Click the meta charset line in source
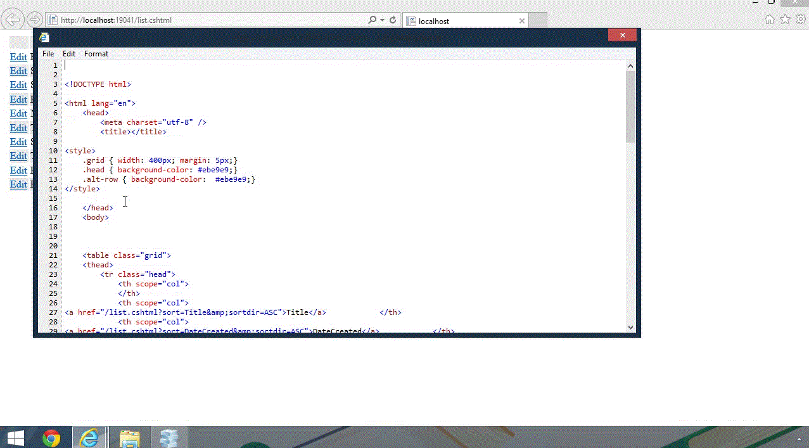Screen dimensions: 809x448 [153, 122]
